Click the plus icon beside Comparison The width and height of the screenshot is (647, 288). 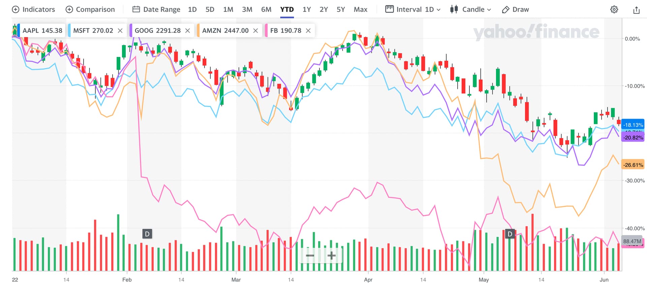[x=69, y=9]
